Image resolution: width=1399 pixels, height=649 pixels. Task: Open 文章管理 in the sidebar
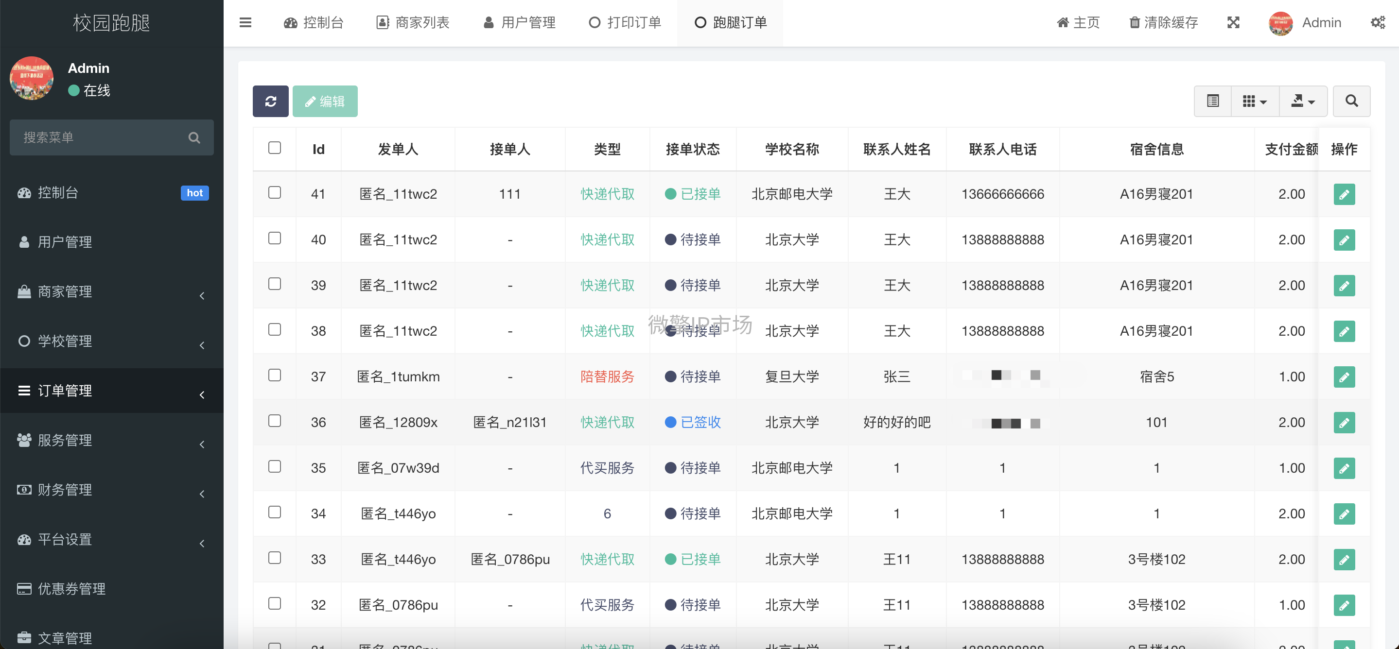(x=112, y=638)
